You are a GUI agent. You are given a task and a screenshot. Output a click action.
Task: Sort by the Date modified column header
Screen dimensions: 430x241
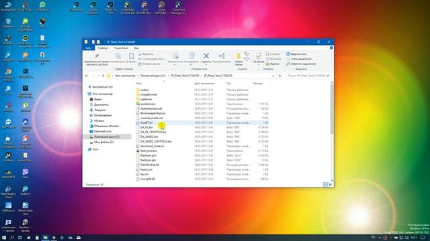[x=204, y=83]
